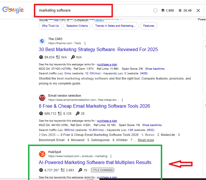
Task: Click keyword key icon in The CMO result
Action: [x=73, y=57]
